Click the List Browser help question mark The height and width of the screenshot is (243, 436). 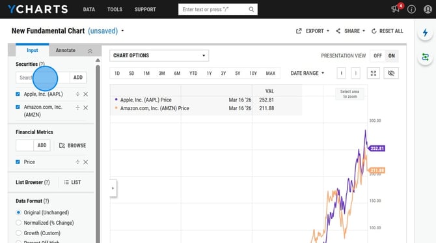pyautogui.click(x=47, y=182)
